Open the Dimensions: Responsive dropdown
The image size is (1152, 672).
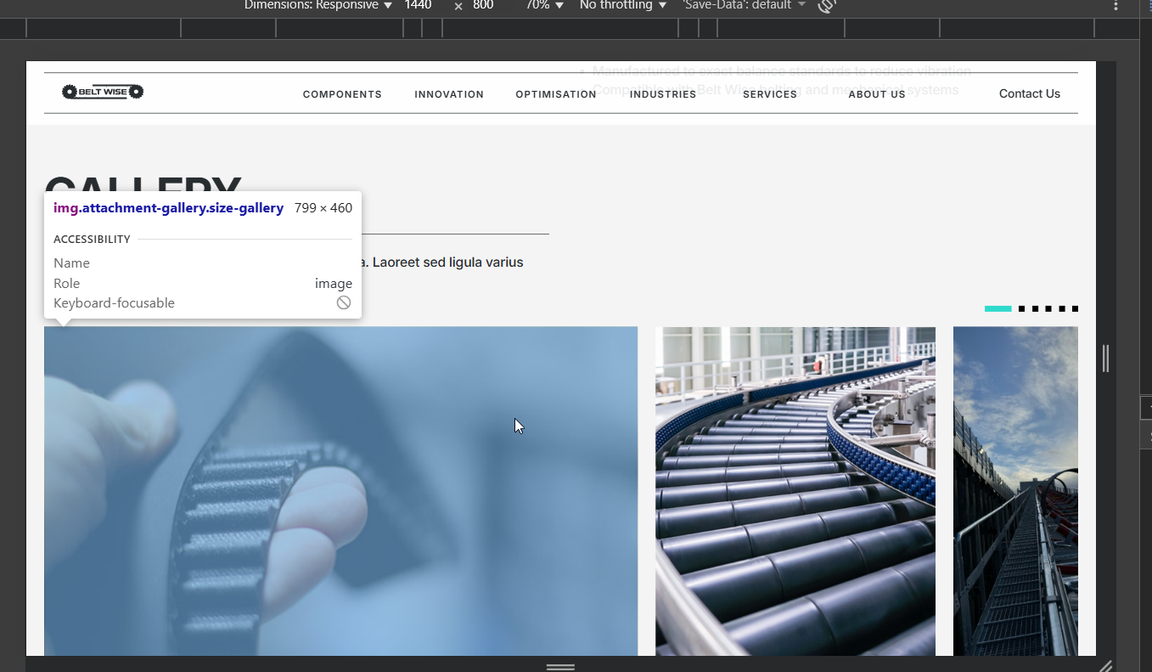[x=318, y=5]
